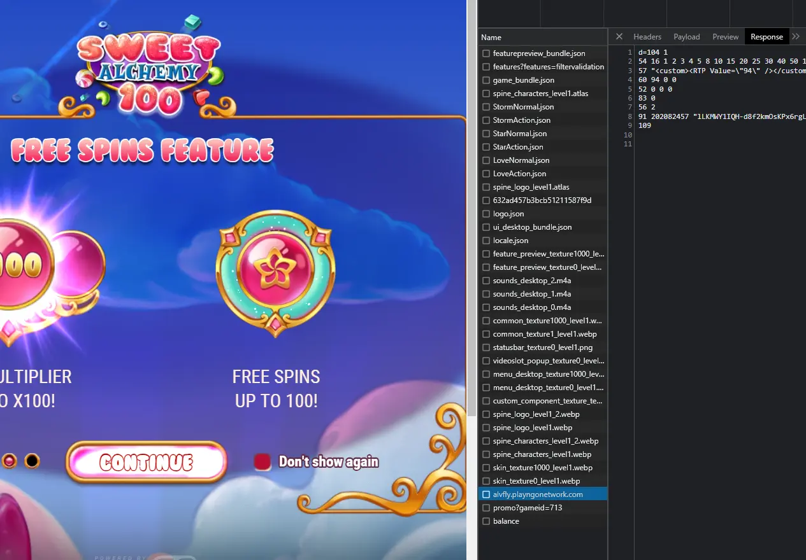Viewport: 806px width, 560px height.
Task: Select the black pagination dot
Action: 32,461
